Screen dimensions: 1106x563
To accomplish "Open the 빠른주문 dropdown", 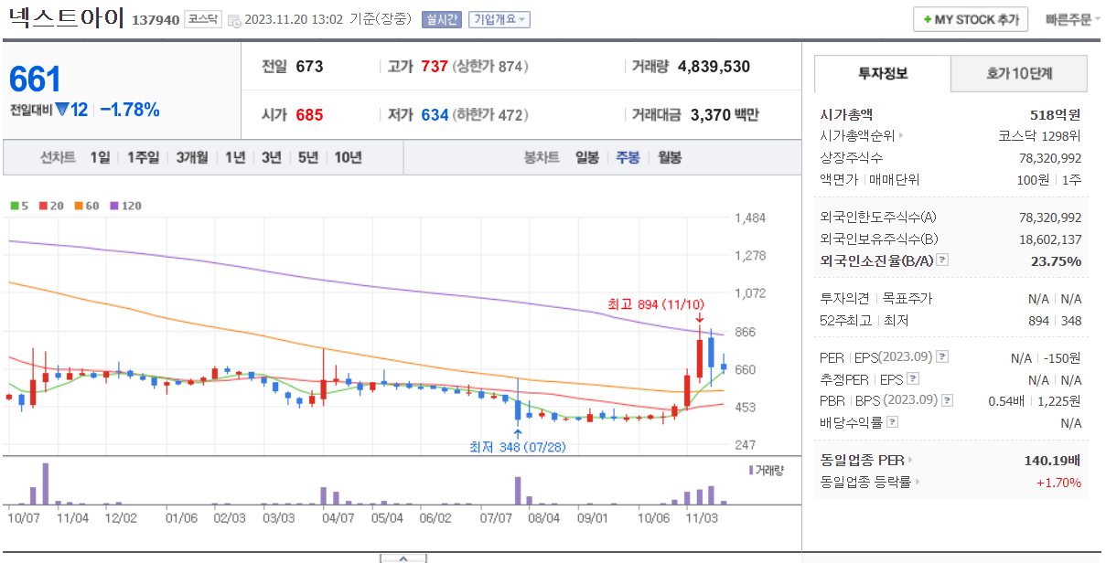I will pos(1073,19).
